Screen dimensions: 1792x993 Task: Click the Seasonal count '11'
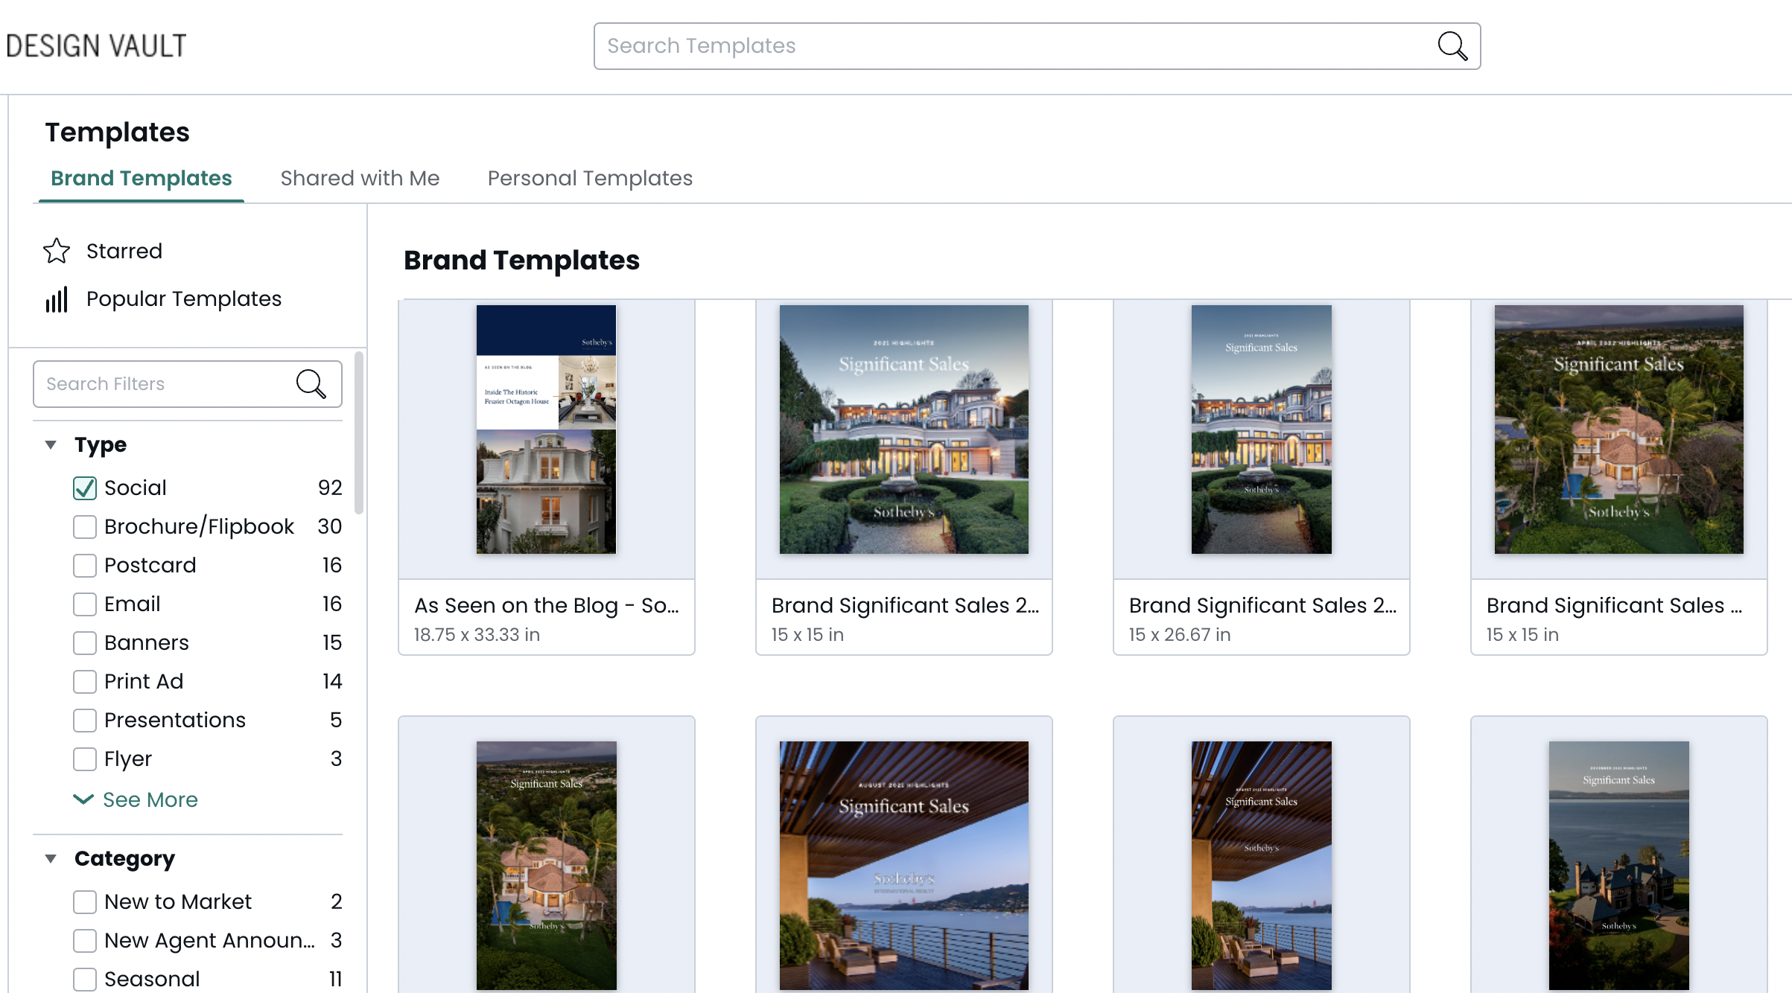tap(335, 980)
